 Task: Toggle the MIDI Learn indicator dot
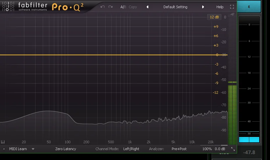pos(4,149)
